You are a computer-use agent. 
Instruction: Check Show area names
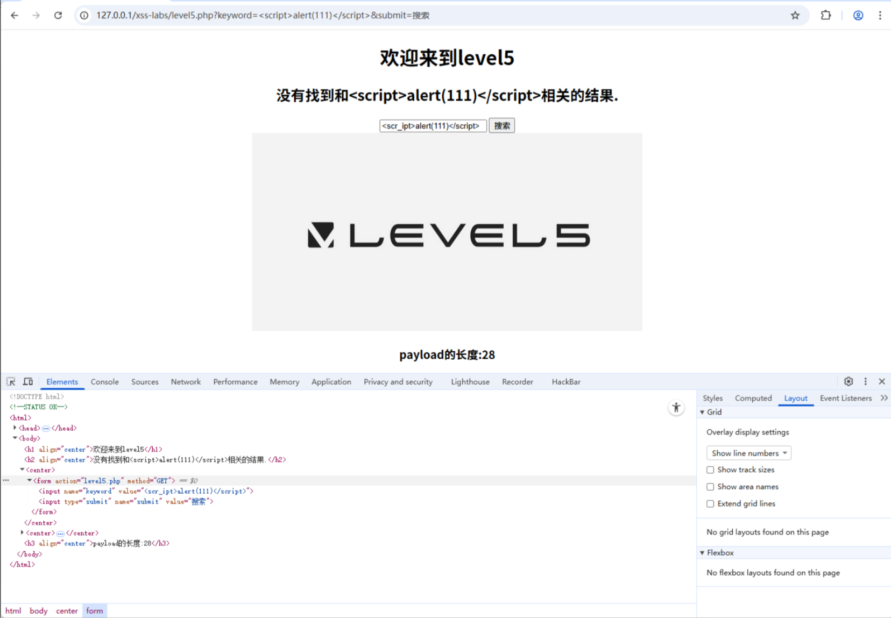(710, 487)
